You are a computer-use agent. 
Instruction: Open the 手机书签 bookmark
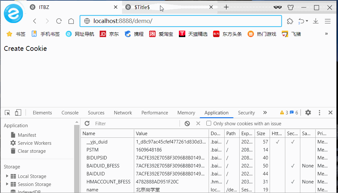tap(45, 34)
